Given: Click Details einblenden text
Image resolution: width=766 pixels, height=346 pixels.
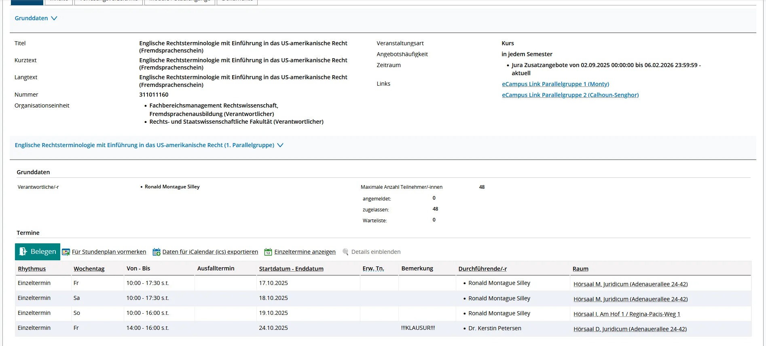Looking at the screenshot, I should [x=376, y=252].
